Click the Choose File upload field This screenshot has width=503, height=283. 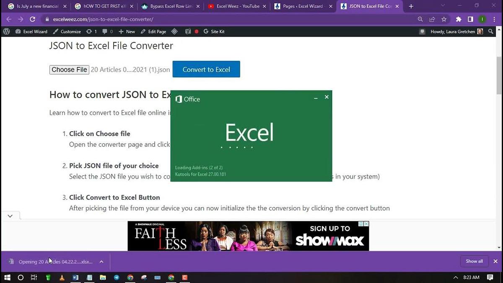(69, 69)
